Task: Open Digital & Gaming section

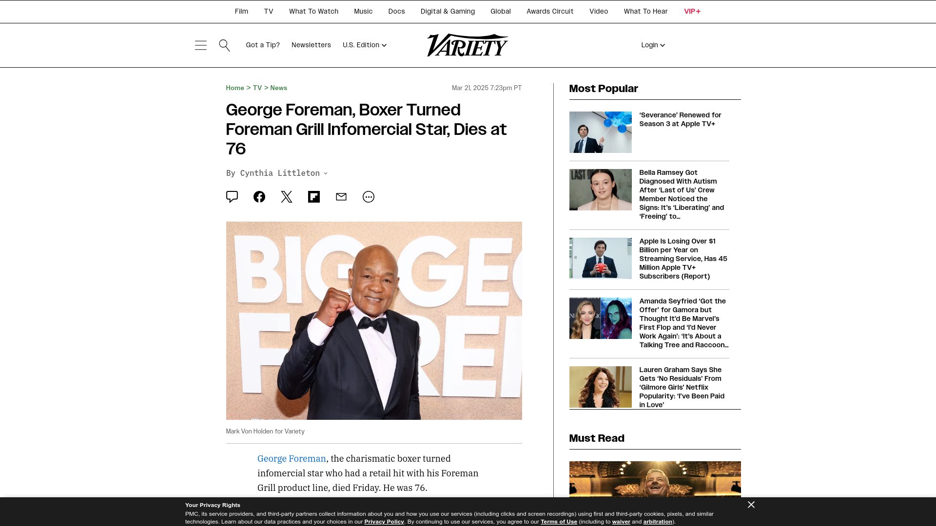Action: (x=448, y=11)
